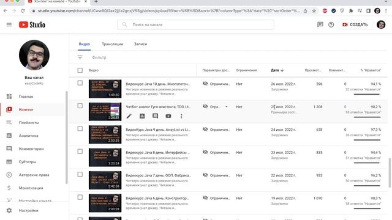This screenshot has height=220, width=392.
Task: Click the YouTube Studio logo
Action: 32,24
